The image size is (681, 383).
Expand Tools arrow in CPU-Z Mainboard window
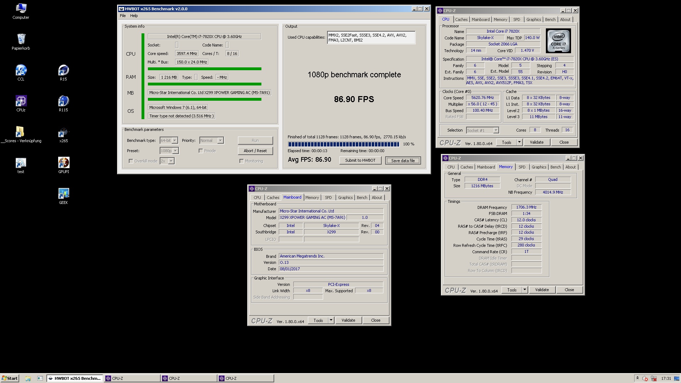pos(331,320)
